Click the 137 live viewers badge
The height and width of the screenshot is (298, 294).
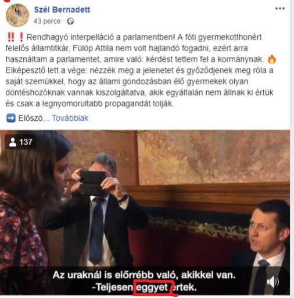point(20,142)
